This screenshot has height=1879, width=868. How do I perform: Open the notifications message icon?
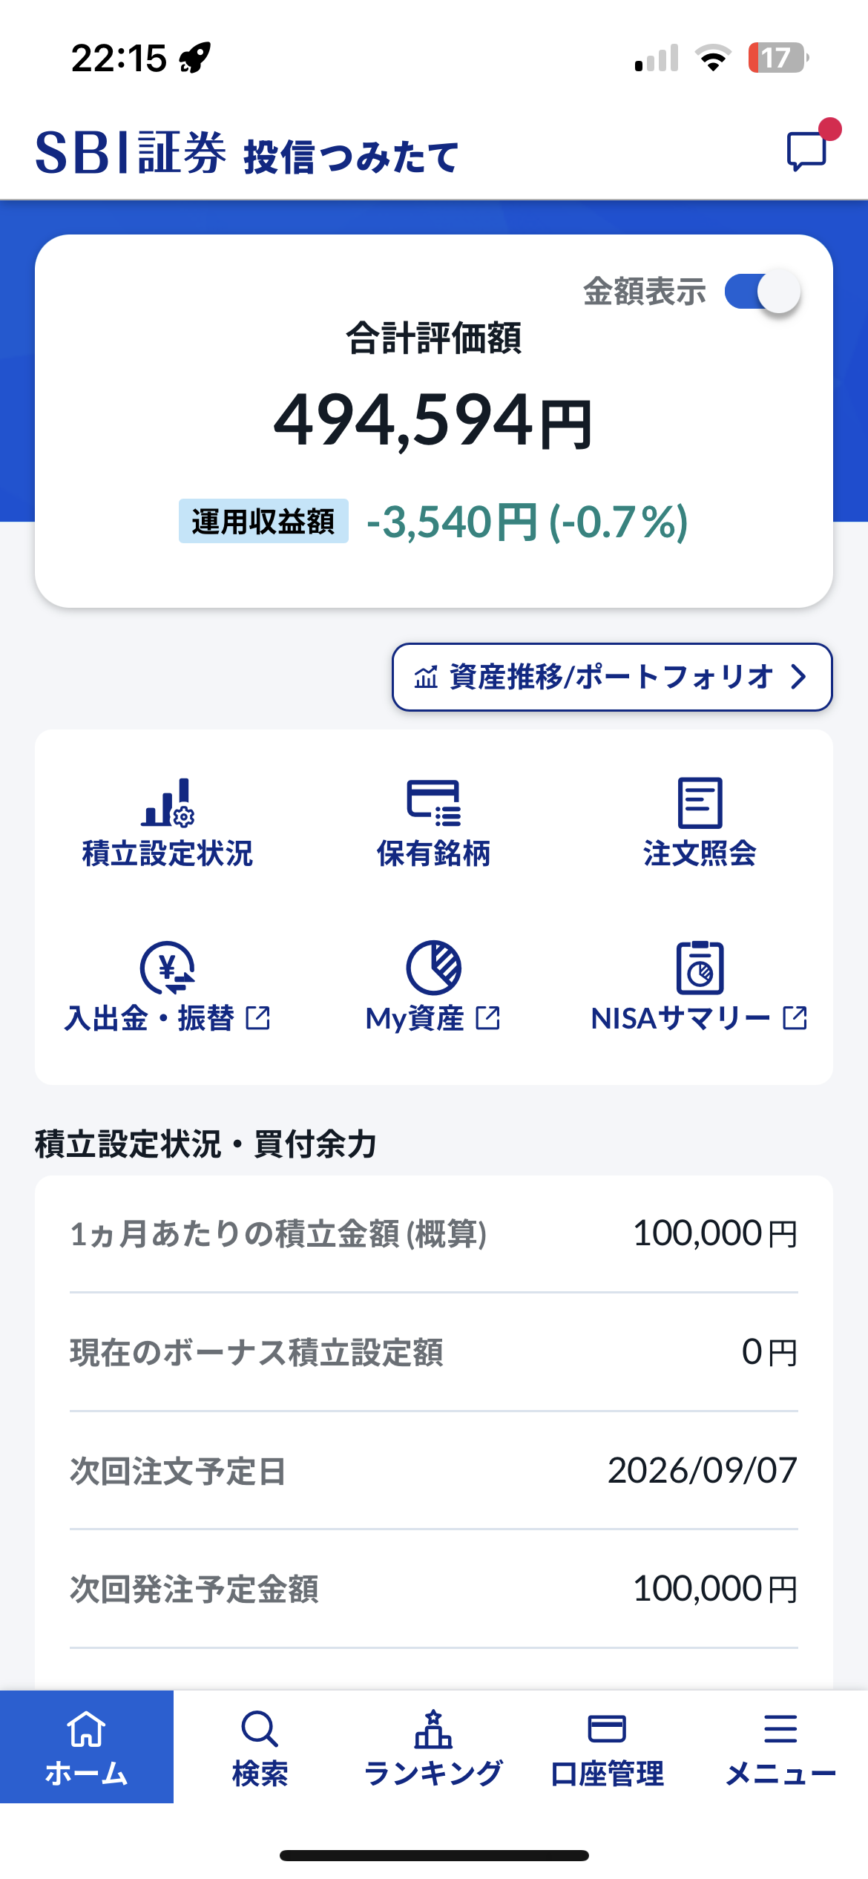point(806,151)
